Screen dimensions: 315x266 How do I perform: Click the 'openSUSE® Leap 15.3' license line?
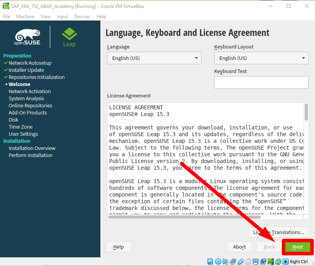tap(139, 114)
